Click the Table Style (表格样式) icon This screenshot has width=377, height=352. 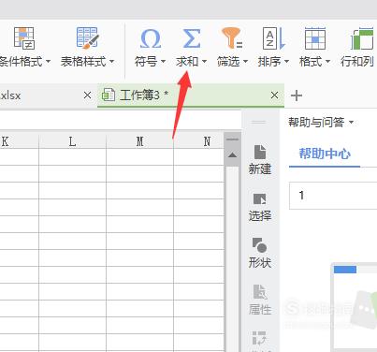(87, 38)
